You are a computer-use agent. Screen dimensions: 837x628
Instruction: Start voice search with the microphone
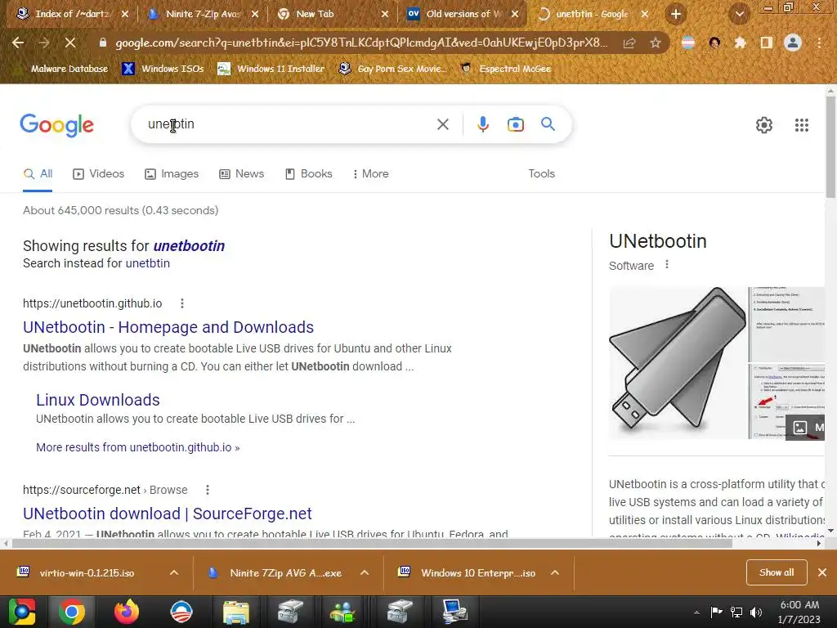pos(482,124)
